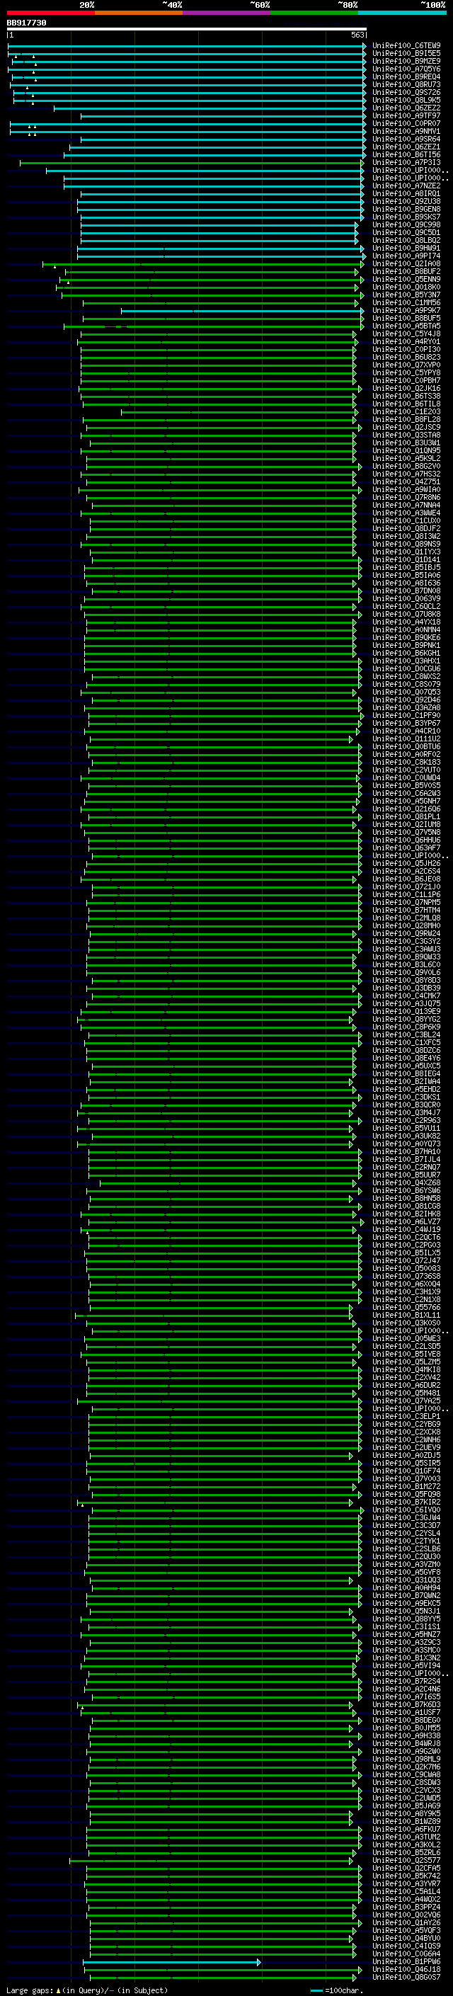Select hit label UniRef100_A9TF97
This screenshot has height=1996, width=453.
click(406, 115)
